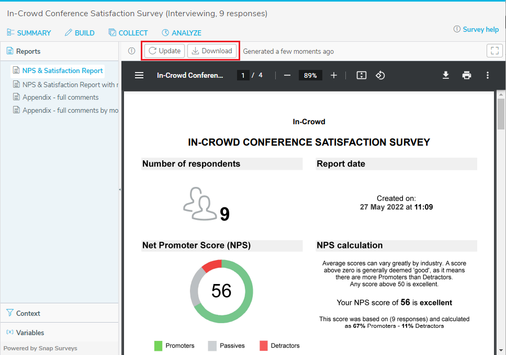Expand the Variables panel
Viewport: 506px width, 355px height.
[x=59, y=333]
